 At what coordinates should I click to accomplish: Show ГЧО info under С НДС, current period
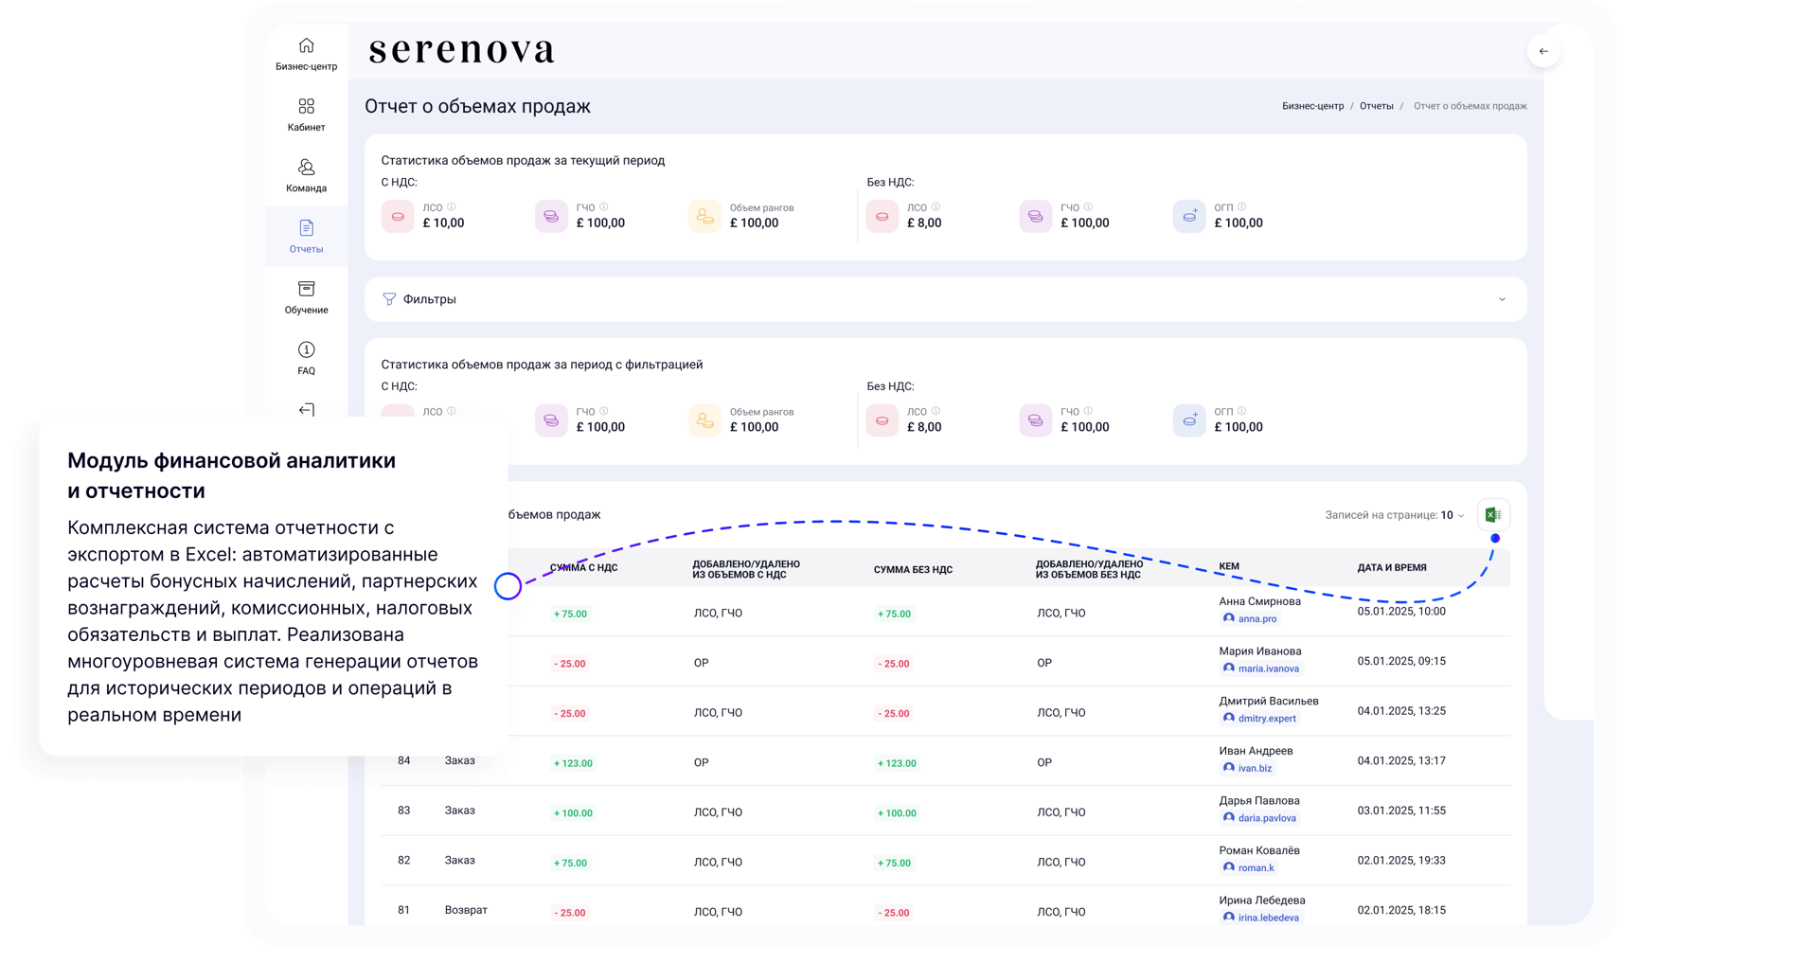pyautogui.click(x=604, y=206)
